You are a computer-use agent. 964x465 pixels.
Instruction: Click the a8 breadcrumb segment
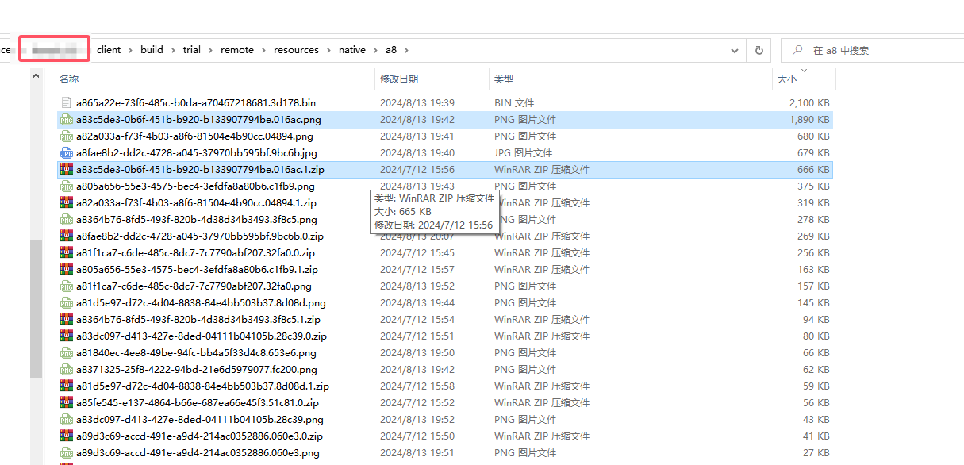[391, 50]
